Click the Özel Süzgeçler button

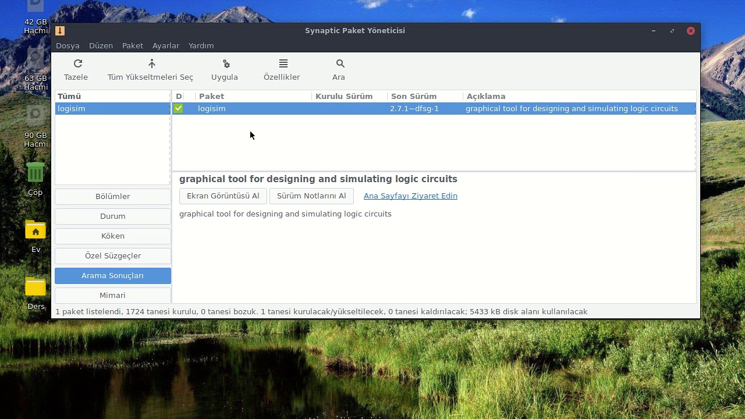pyautogui.click(x=113, y=256)
